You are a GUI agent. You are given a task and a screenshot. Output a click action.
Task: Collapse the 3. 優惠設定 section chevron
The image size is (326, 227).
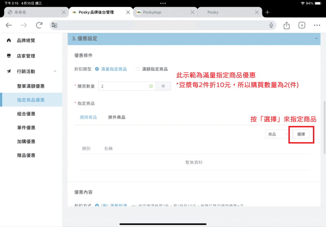coord(316,38)
